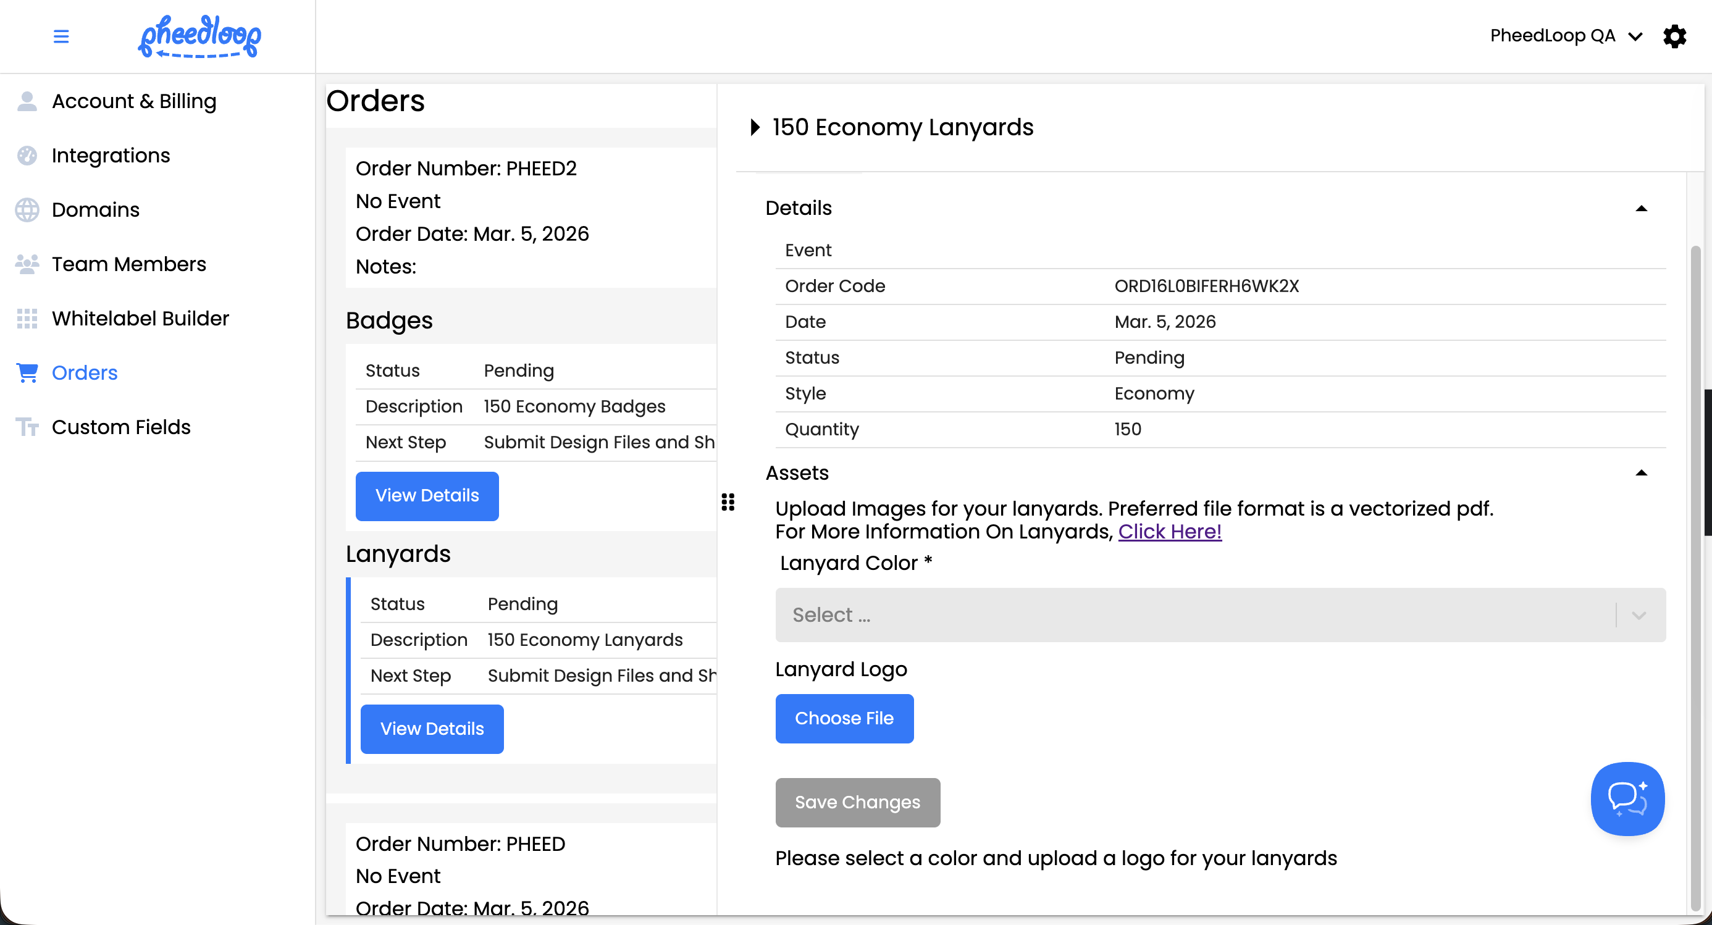This screenshot has height=925, width=1712.
Task: Grab the panel resize drag handle
Action: [x=728, y=501]
